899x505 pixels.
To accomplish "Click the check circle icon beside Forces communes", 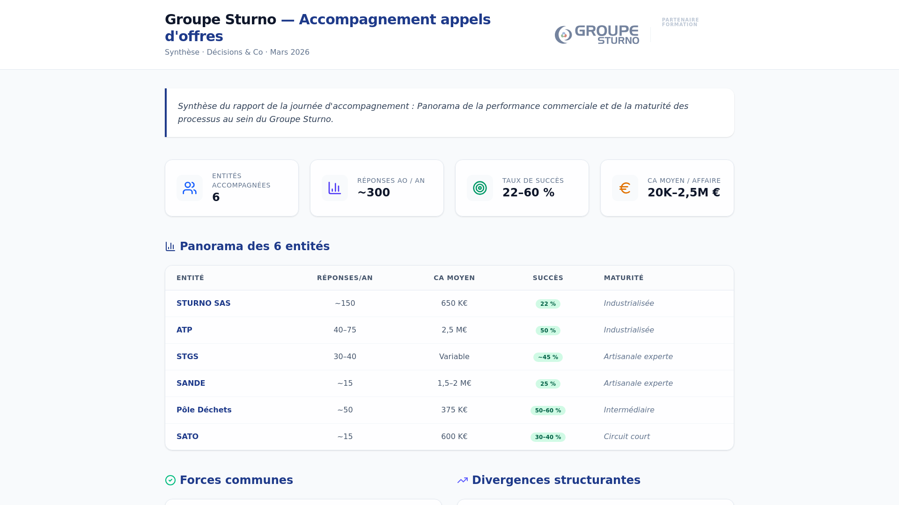I will pyautogui.click(x=170, y=480).
